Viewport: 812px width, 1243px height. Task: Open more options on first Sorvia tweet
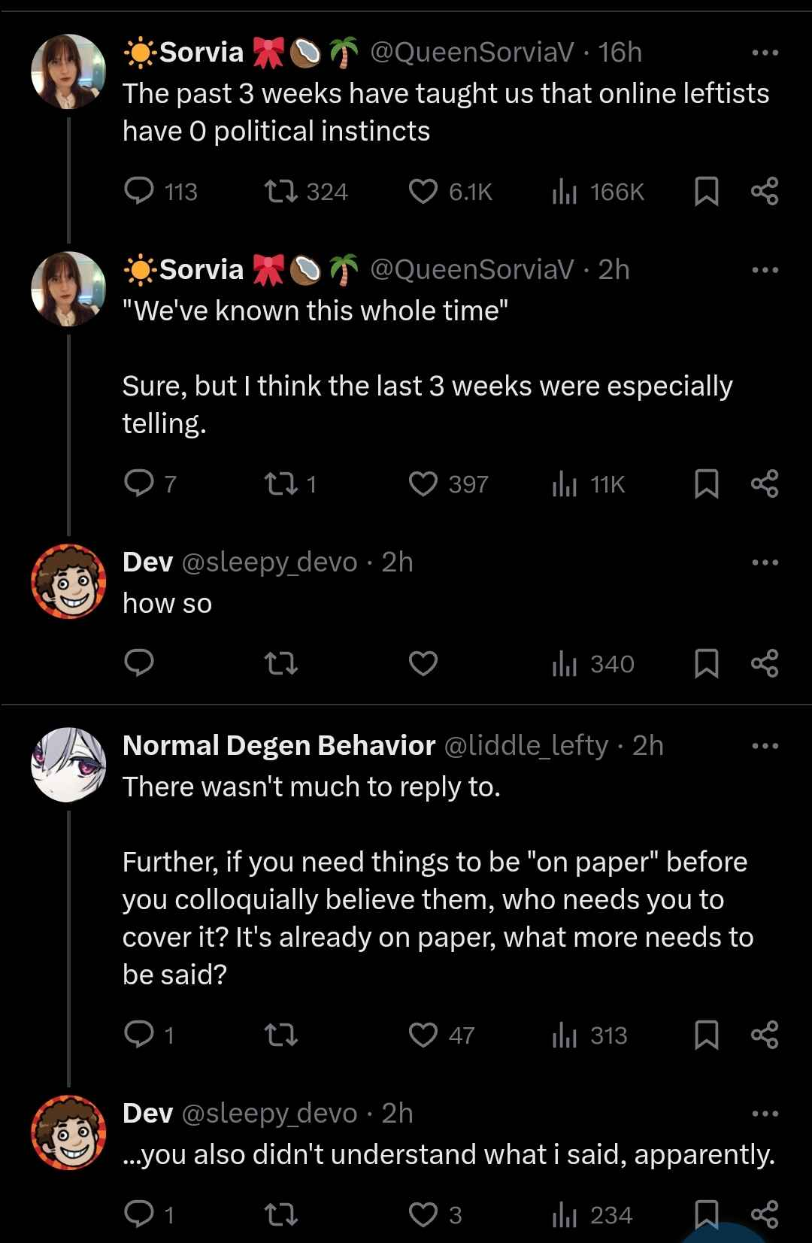(765, 53)
